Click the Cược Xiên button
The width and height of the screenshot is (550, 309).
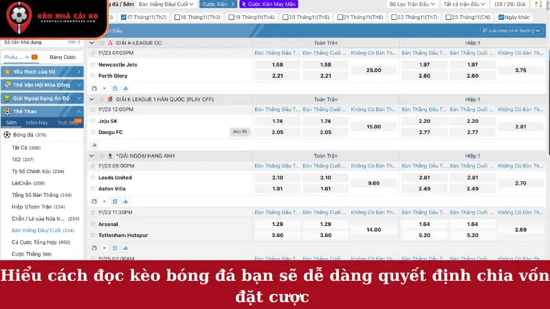(218, 4)
